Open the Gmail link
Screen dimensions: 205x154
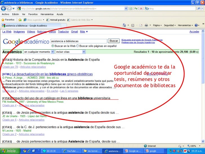[74, 32]
